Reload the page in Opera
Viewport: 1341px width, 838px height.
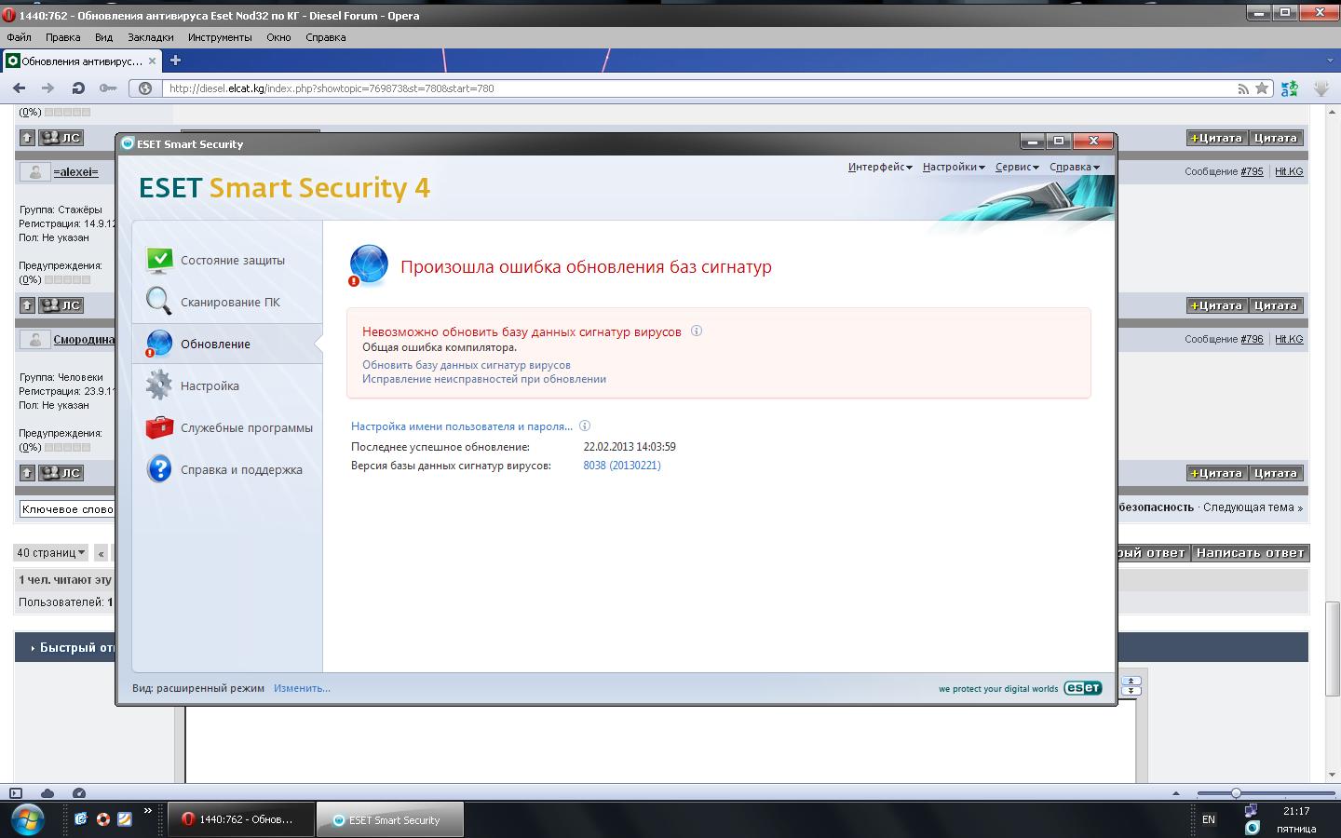pyautogui.click(x=78, y=88)
